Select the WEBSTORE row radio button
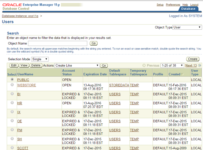The image size is (203, 150). [12, 85]
